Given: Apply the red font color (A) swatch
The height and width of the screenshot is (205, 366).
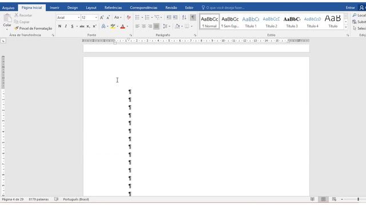Looking at the screenshot, I should 122,26.
